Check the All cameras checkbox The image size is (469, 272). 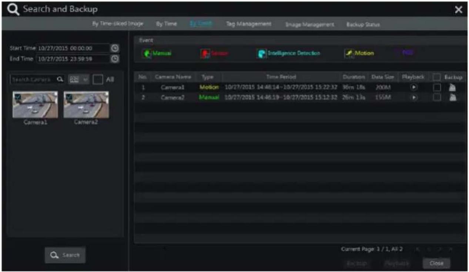point(98,79)
